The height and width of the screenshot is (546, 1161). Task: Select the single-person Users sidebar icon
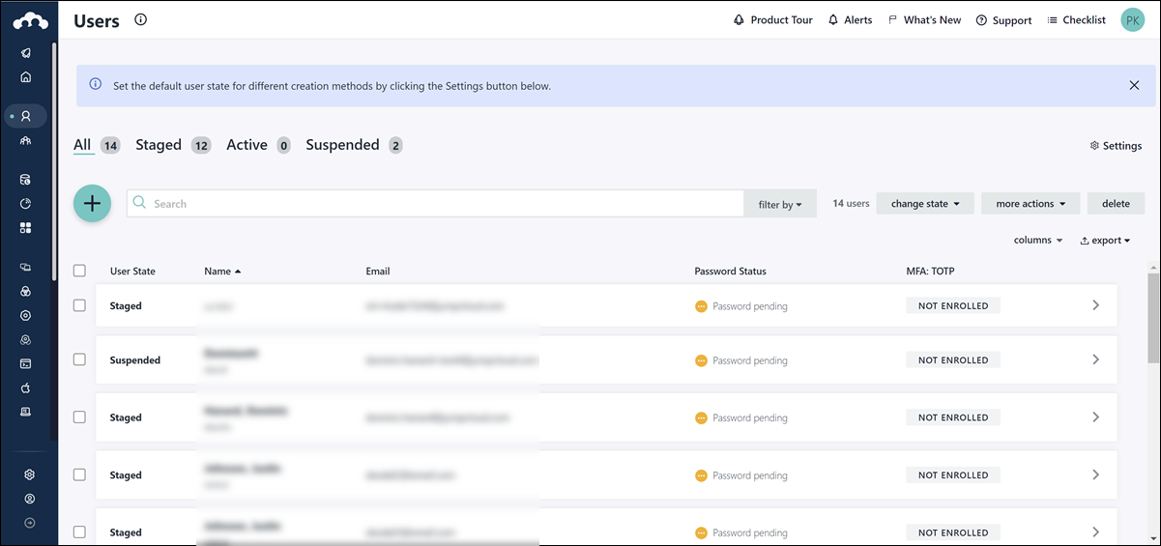pyautogui.click(x=26, y=116)
